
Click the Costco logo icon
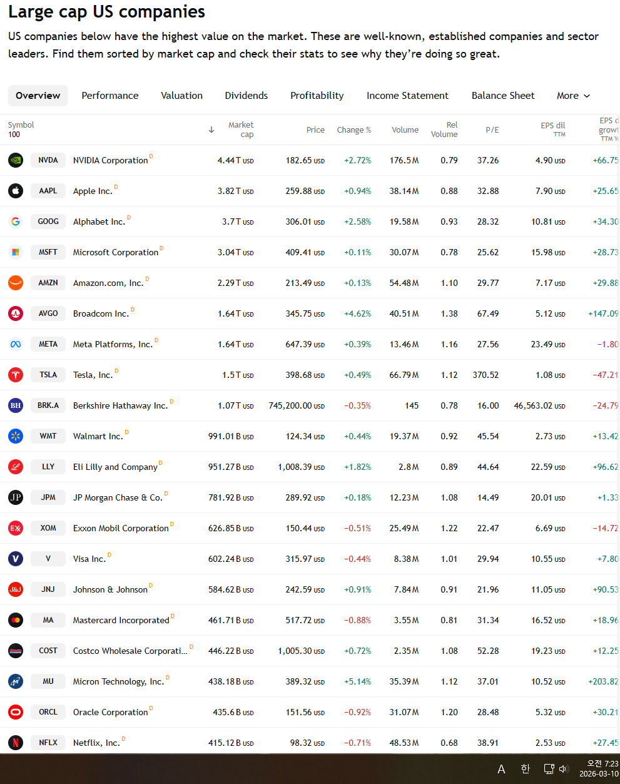(x=16, y=651)
